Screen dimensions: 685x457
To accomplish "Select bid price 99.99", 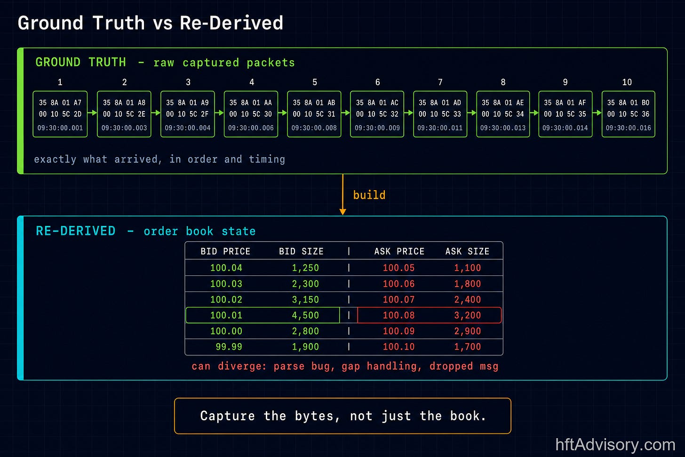I will coord(229,347).
